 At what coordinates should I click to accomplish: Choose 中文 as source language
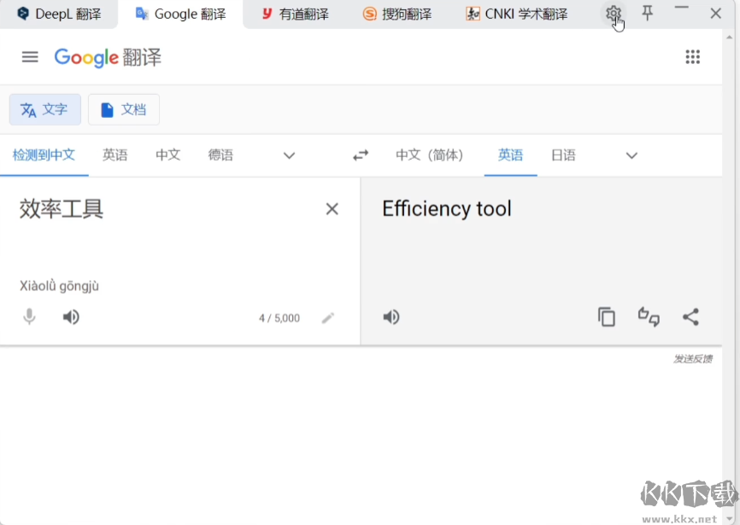tap(168, 155)
